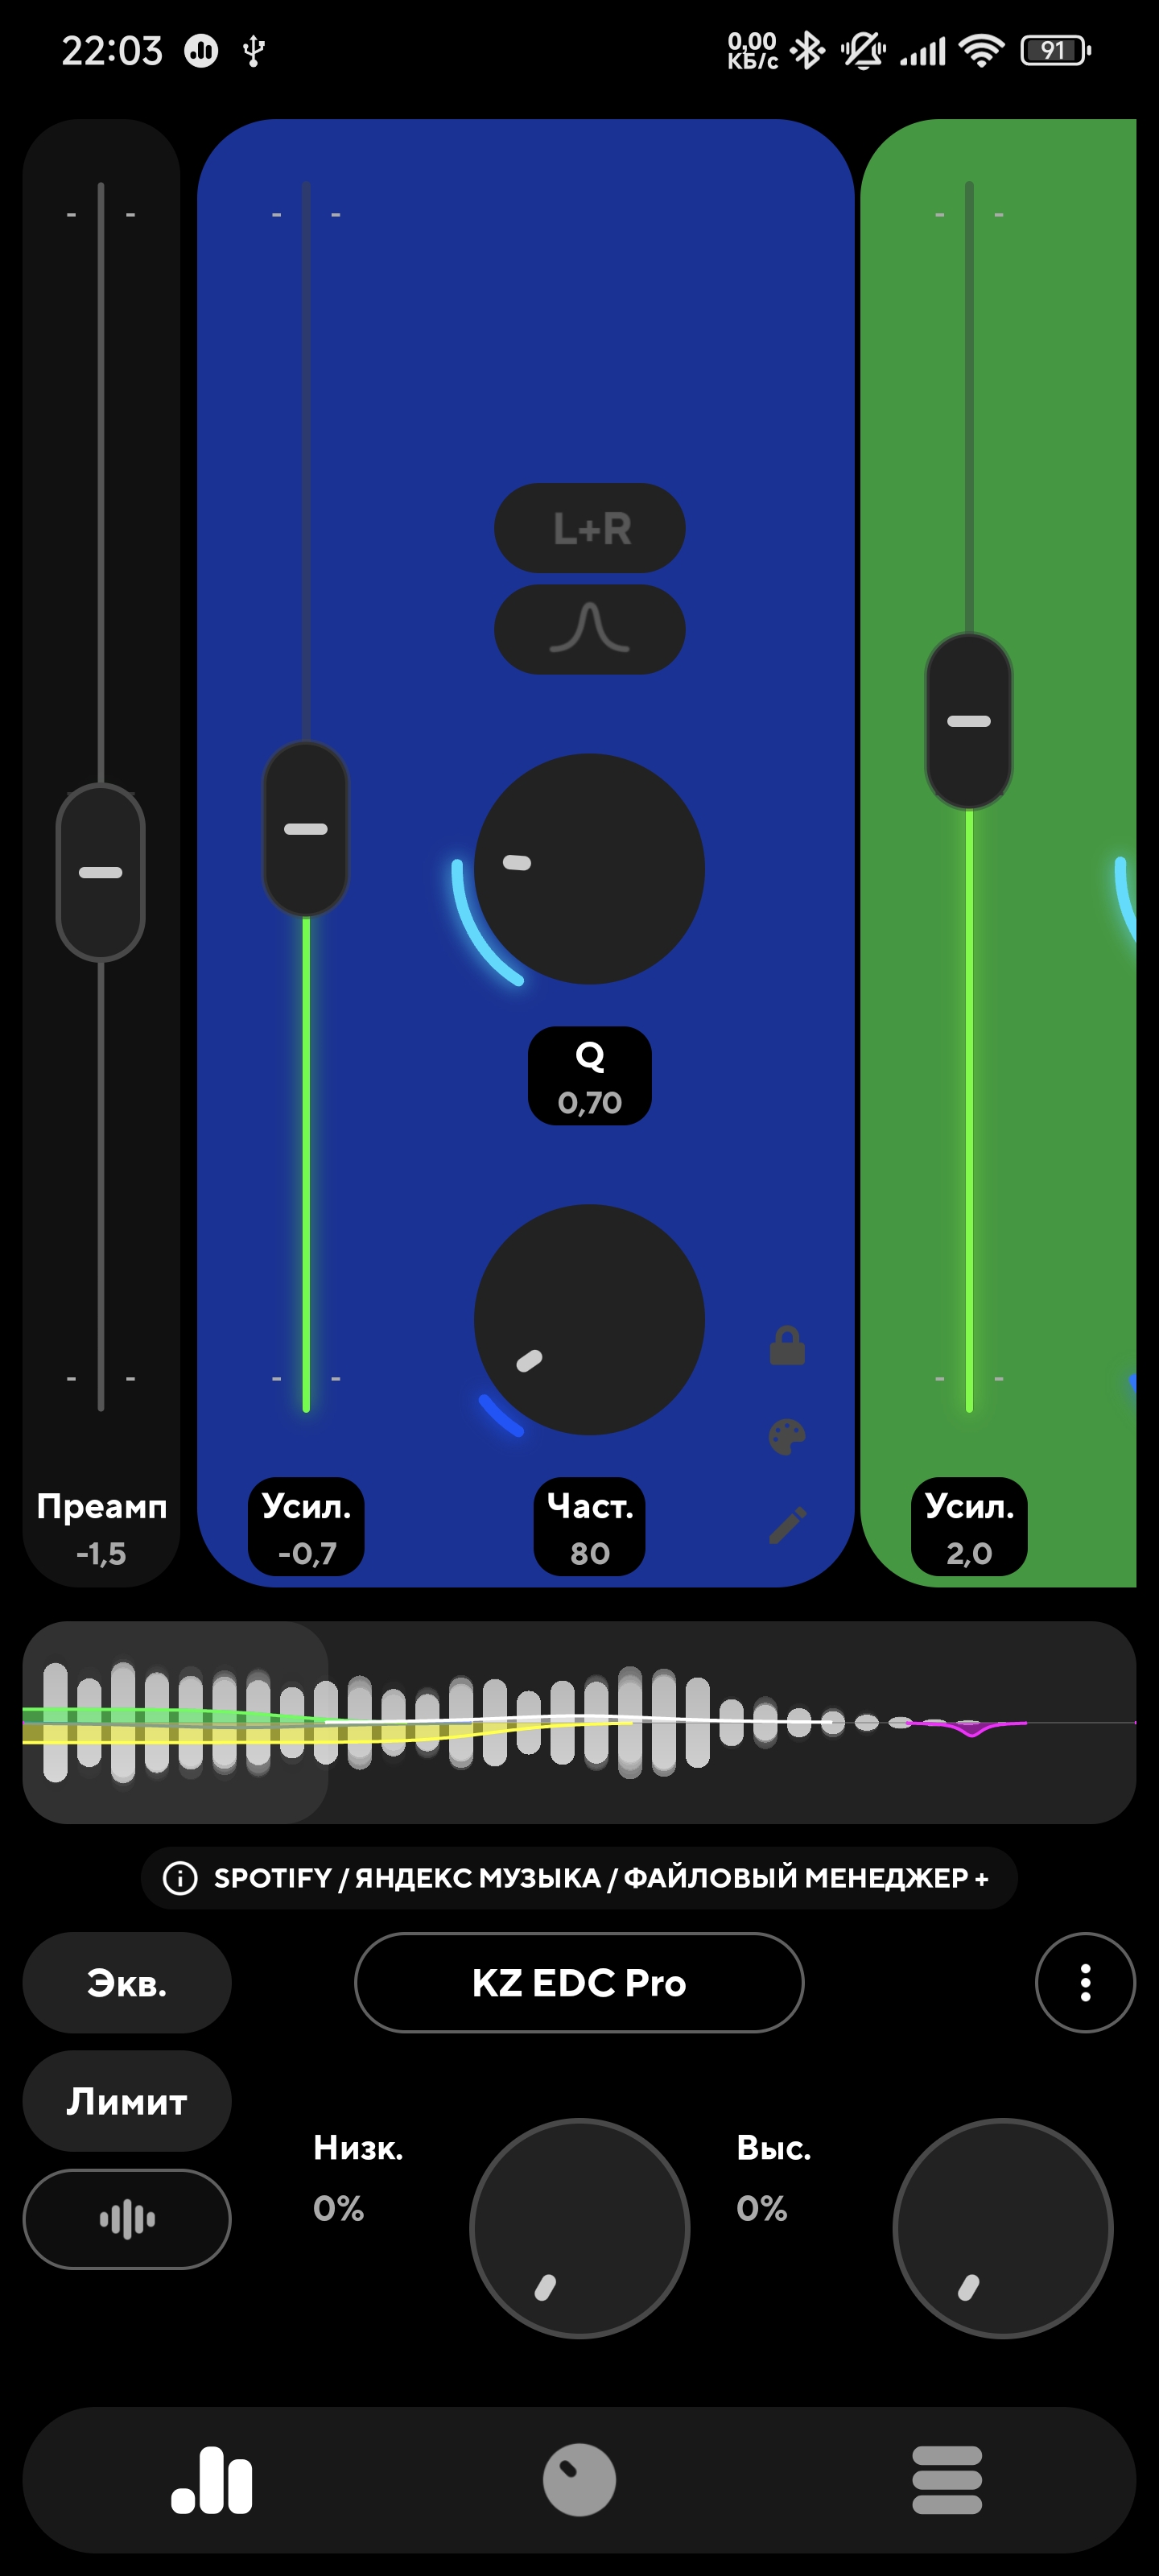1159x2576 pixels.
Task: Tap the Выс. treble knob
Action: (1002, 2228)
